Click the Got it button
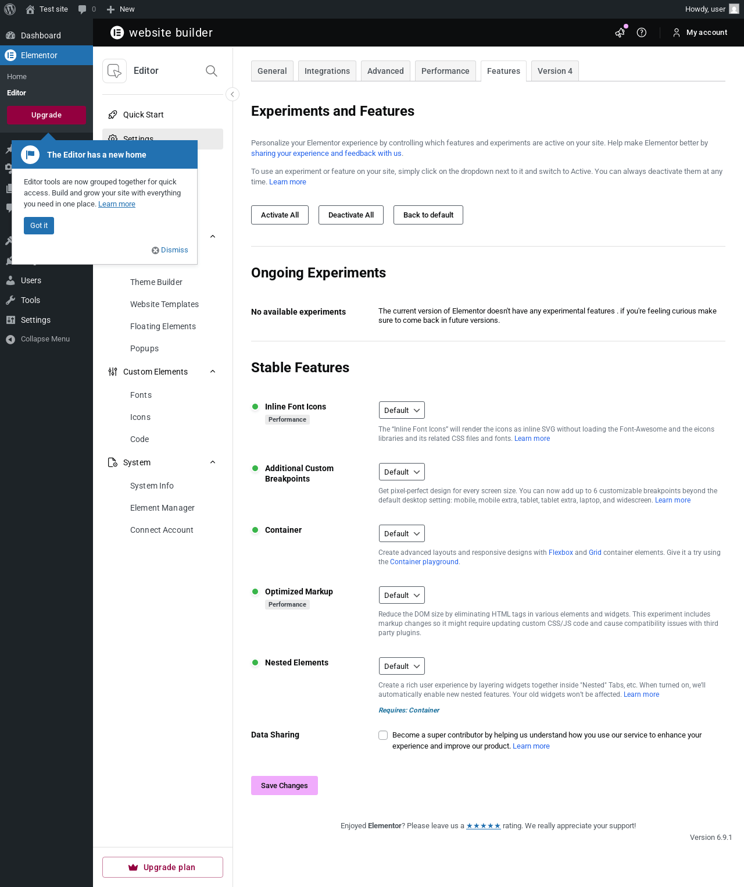Viewport: 744px width, 887px height. (x=39, y=226)
